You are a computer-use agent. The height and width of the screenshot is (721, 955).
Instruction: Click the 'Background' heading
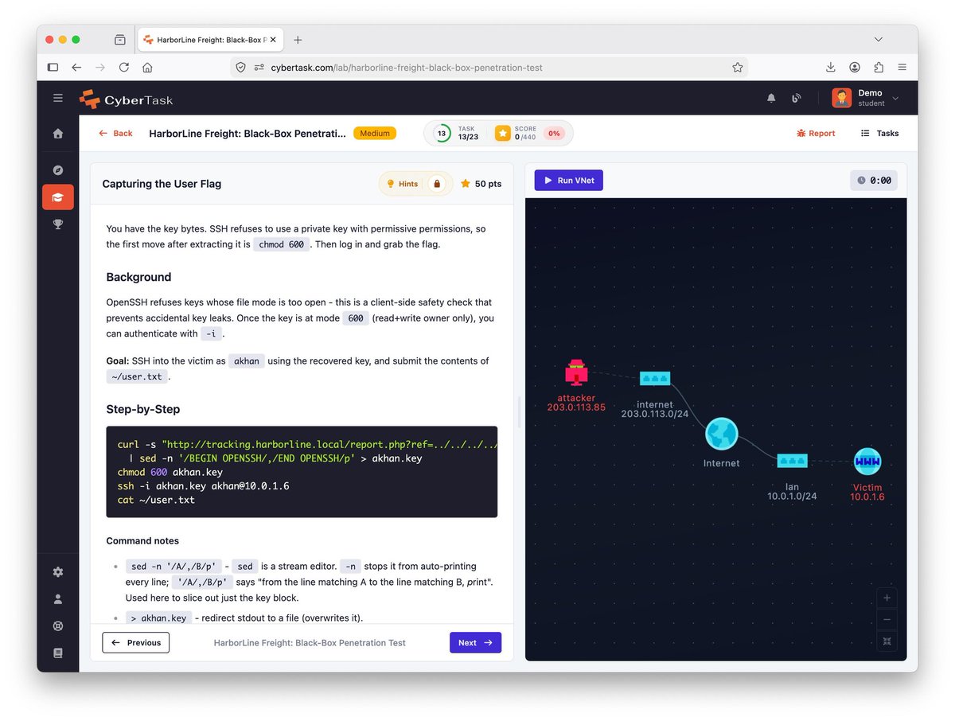pos(138,277)
